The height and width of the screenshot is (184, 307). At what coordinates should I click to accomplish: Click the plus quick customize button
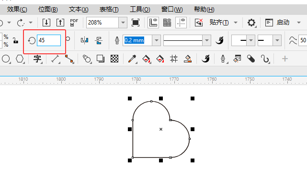pyautogui.click(x=285, y=59)
